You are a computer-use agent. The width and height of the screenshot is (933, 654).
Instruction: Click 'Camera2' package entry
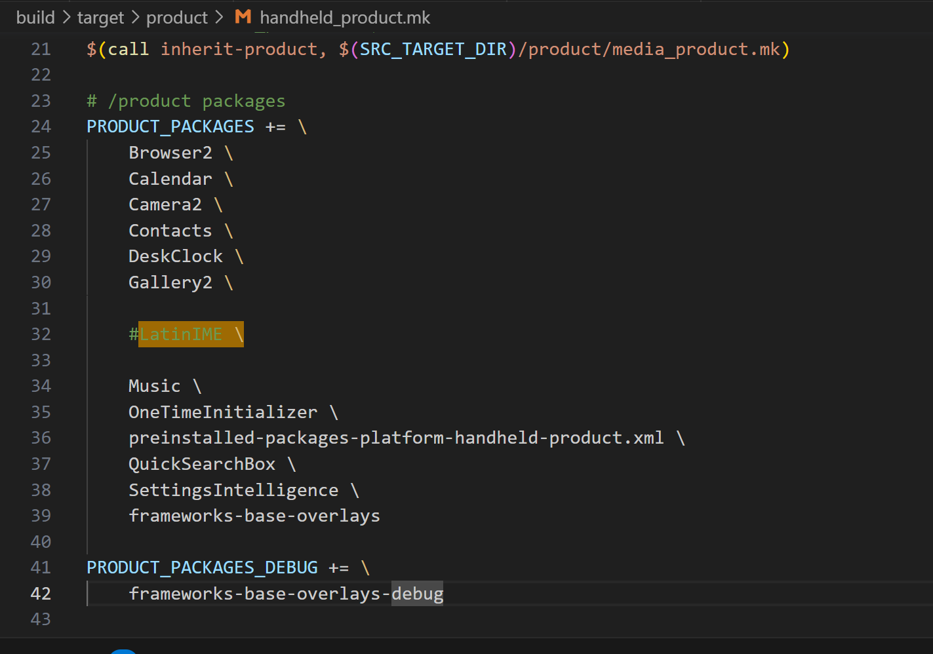pos(165,204)
